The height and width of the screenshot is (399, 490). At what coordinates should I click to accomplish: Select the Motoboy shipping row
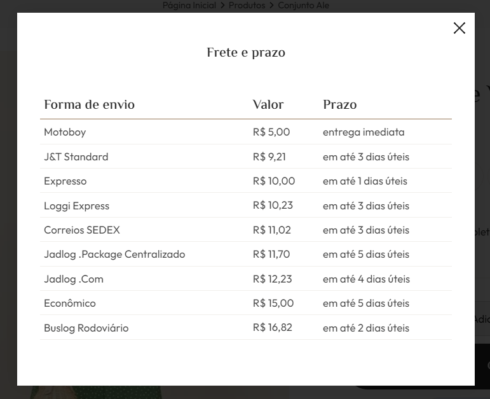pyautogui.click(x=245, y=132)
